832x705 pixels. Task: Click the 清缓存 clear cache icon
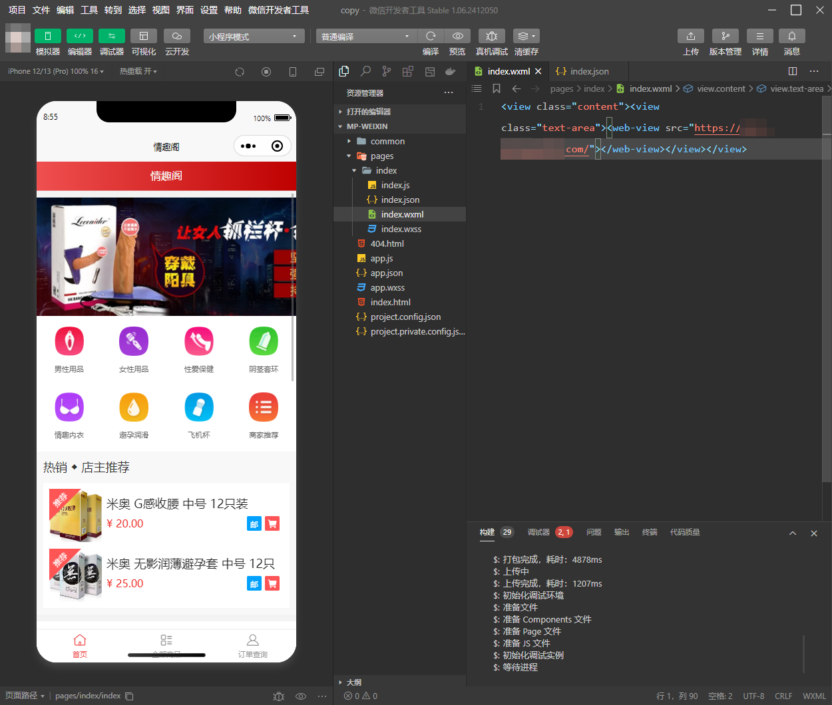(x=526, y=36)
